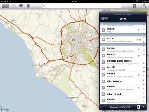
Task: Tap the Italy panel title
Action: (x=123, y=19)
